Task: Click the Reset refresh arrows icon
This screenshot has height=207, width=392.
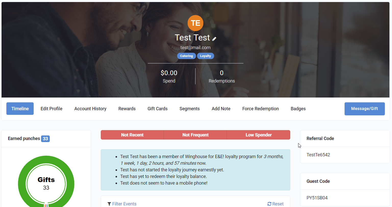Action: click(x=269, y=204)
